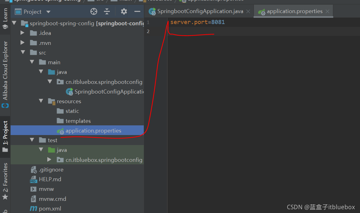Click the MD icon of HELP.md
The width and height of the screenshot is (360, 213).
pyautogui.click(x=34, y=179)
